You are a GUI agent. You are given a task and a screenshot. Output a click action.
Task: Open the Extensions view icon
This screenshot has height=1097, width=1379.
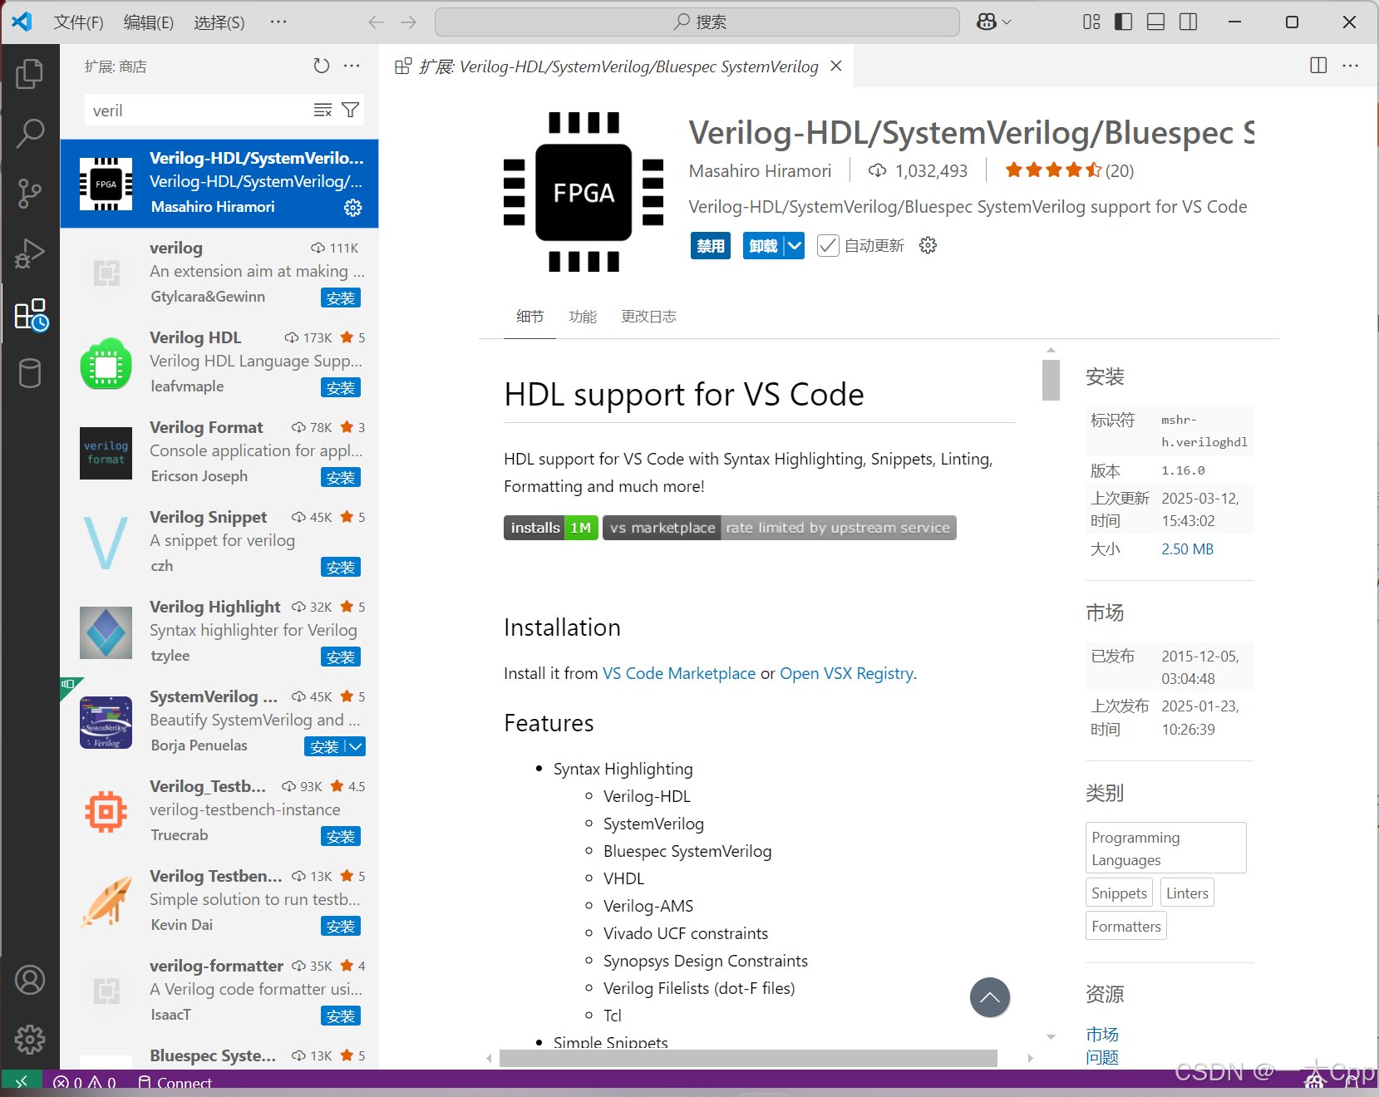click(x=32, y=315)
